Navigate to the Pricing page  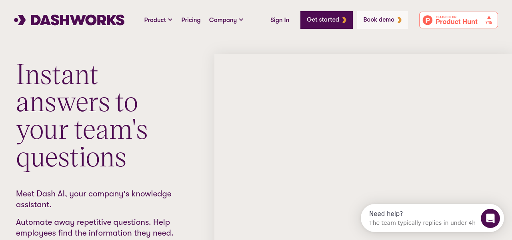191,20
